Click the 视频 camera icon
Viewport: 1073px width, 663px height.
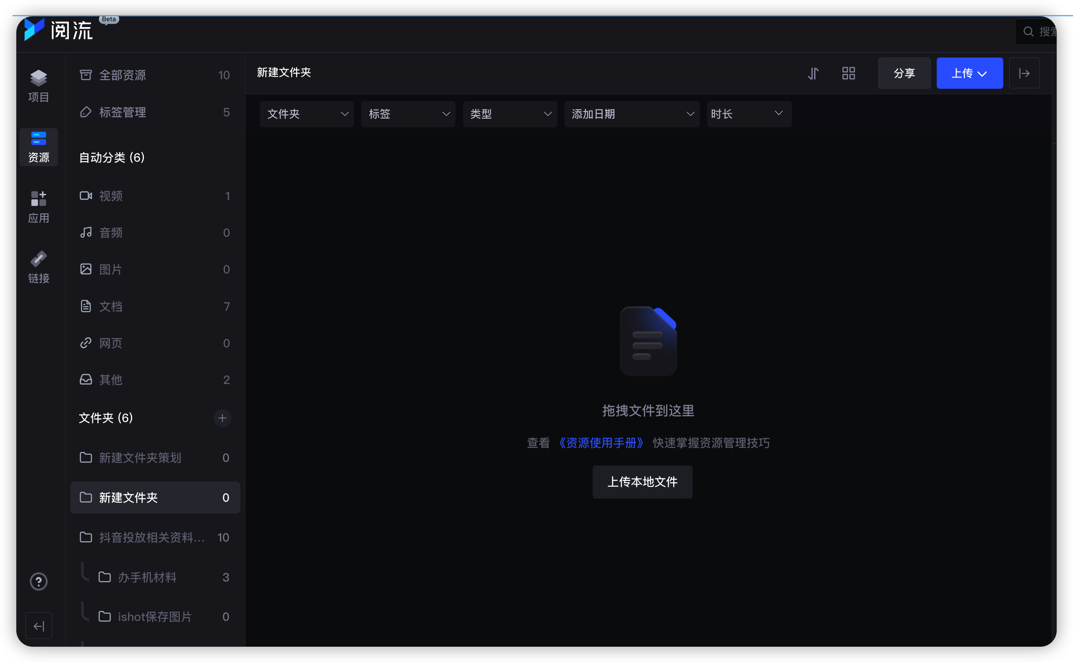(86, 196)
